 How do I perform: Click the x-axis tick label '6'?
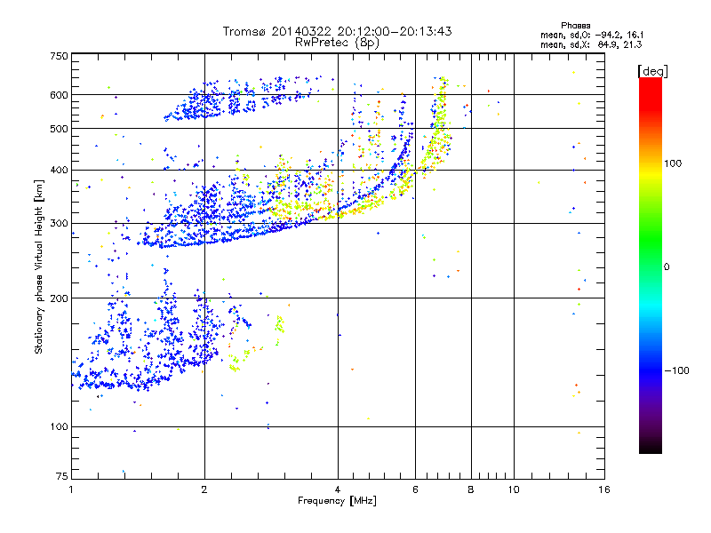pyautogui.click(x=415, y=489)
